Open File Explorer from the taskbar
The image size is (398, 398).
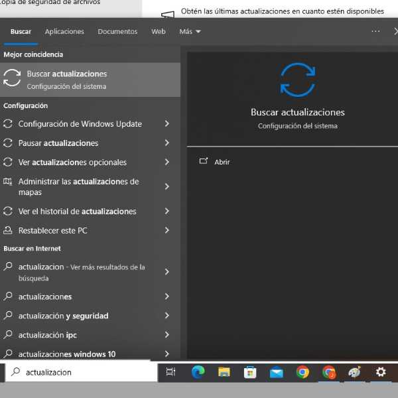point(224,372)
